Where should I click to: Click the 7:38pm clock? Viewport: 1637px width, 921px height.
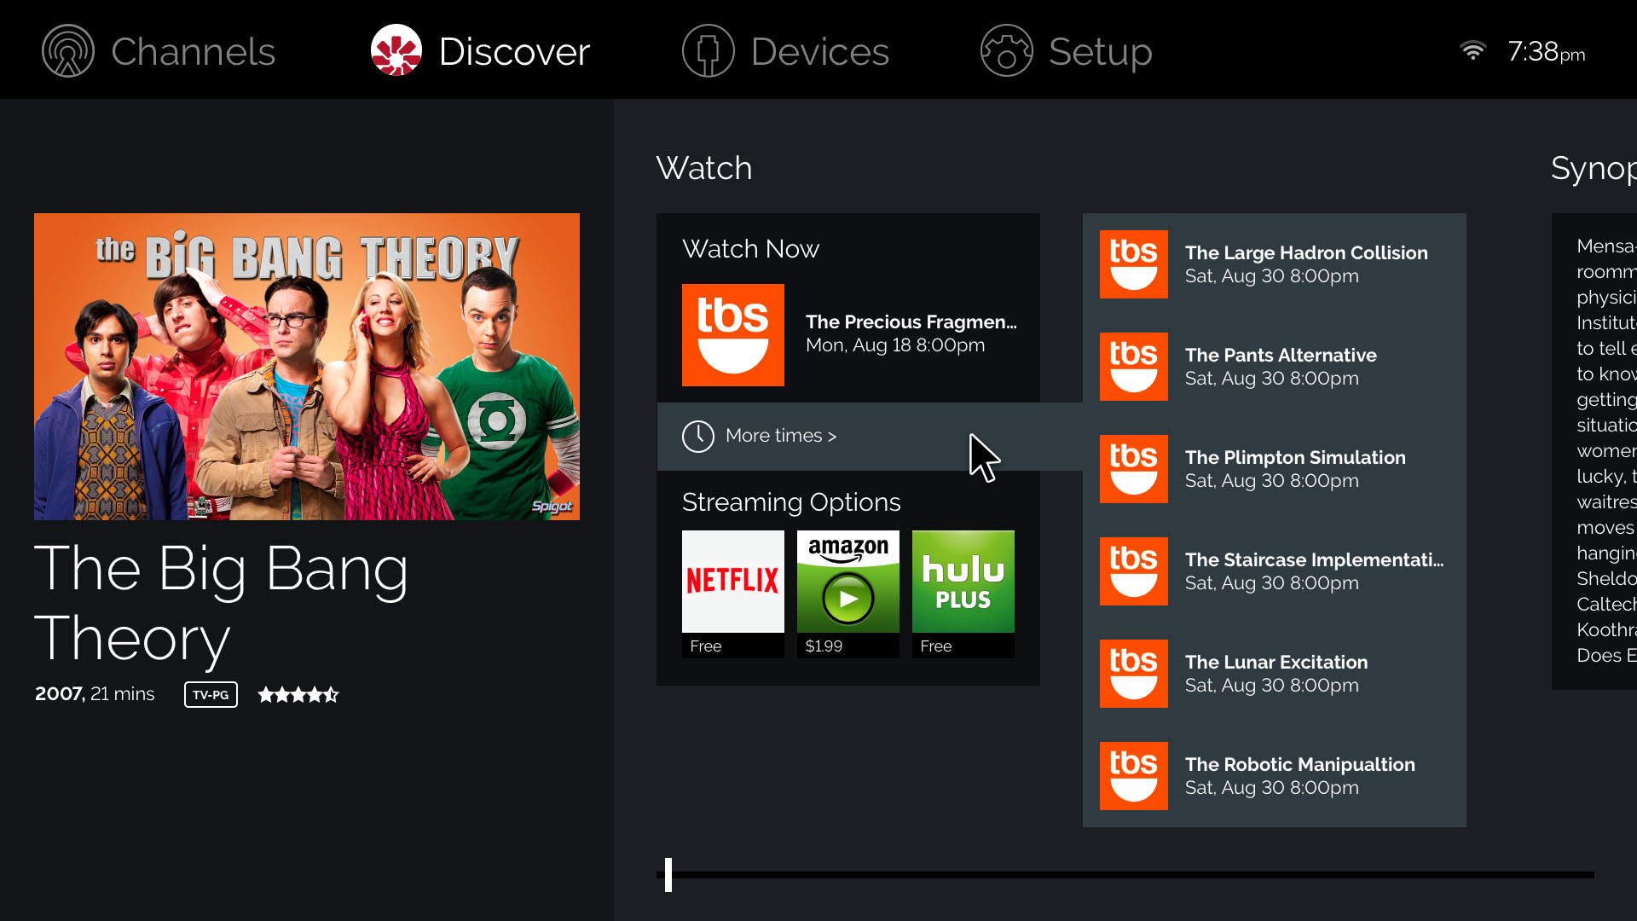coord(1546,52)
